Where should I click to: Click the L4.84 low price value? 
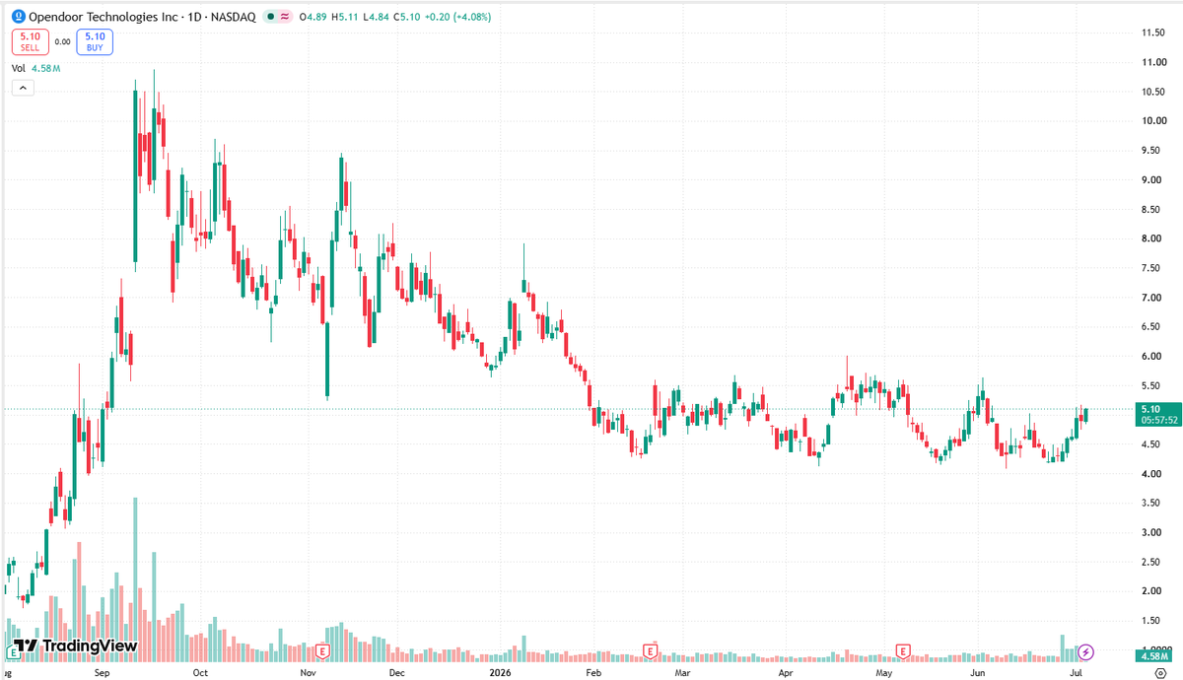pos(376,17)
